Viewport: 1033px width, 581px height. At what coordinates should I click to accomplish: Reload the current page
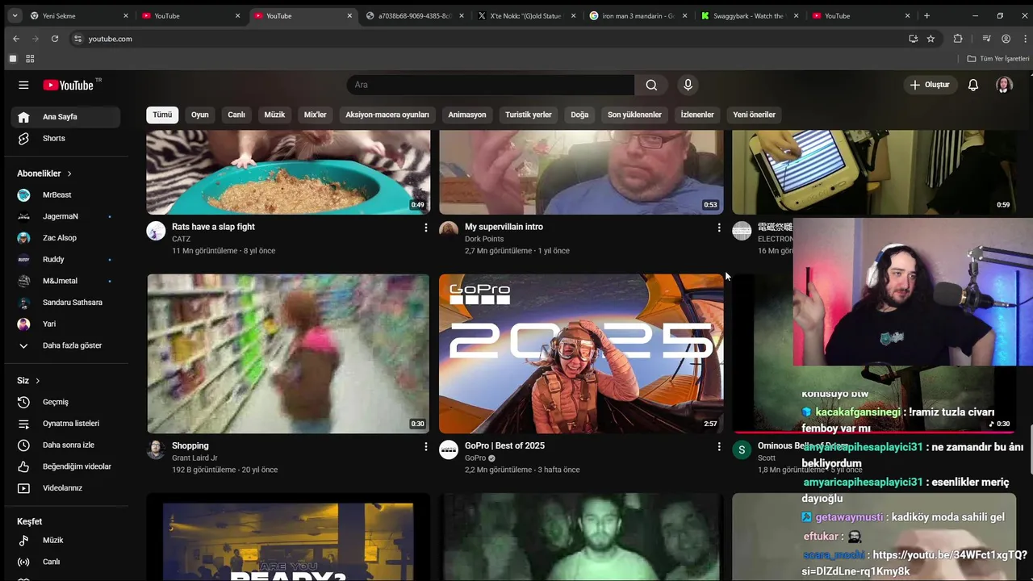[x=54, y=39]
